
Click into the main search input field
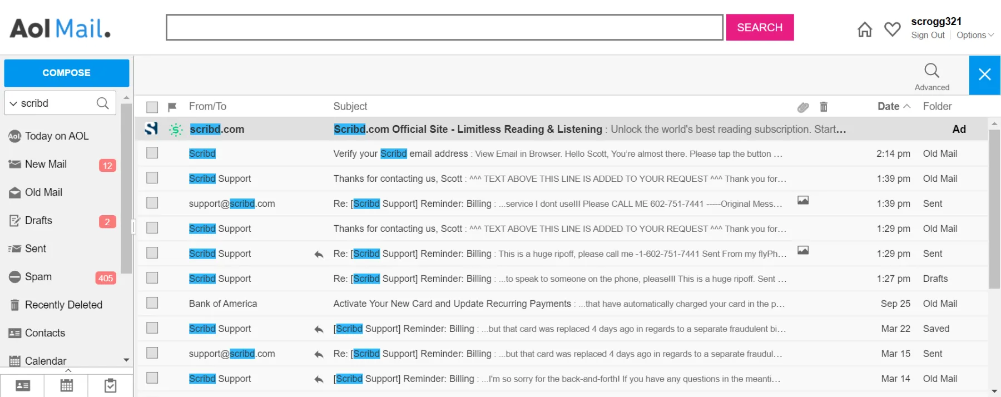coord(444,27)
